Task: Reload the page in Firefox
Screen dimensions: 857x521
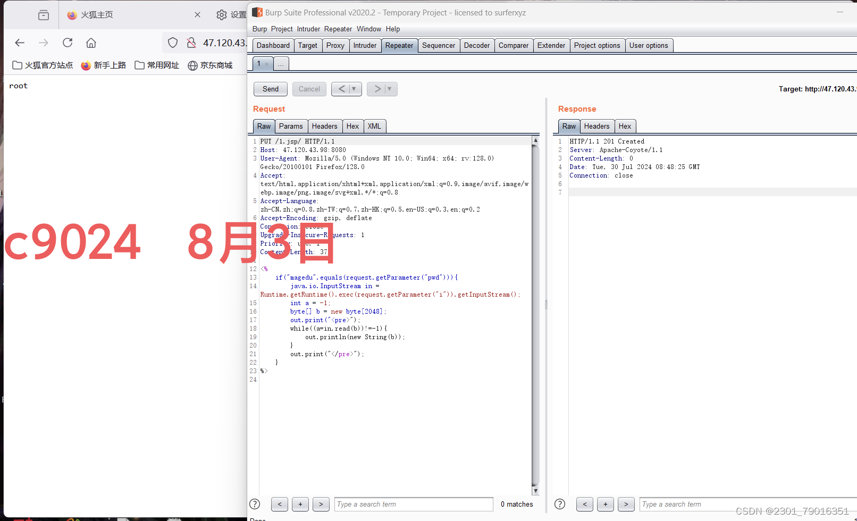Action: coord(68,43)
